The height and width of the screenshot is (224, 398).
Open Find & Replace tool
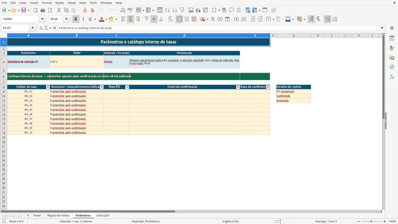click(x=123, y=10)
